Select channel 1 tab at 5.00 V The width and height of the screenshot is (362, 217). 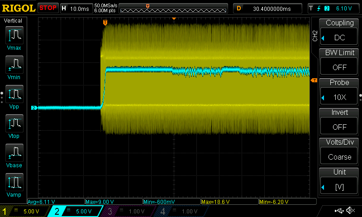pyautogui.click(x=24, y=211)
